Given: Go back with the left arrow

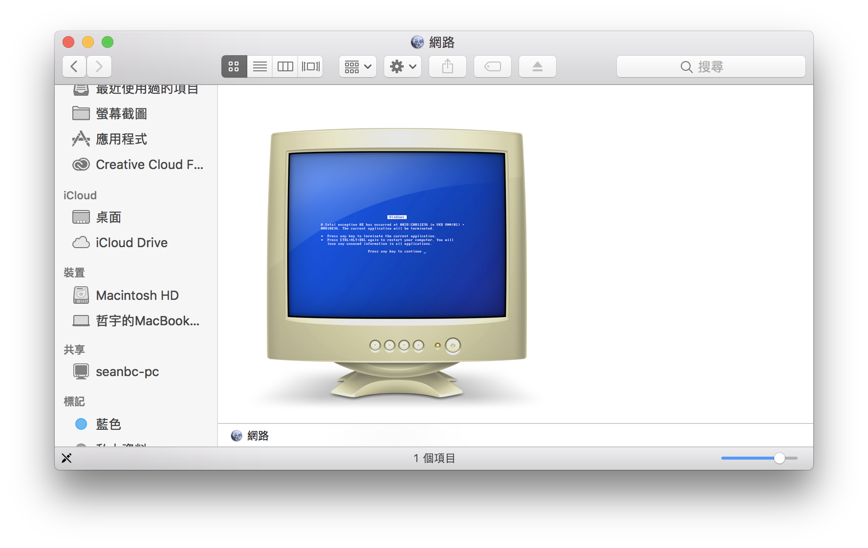Looking at the screenshot, I should pyautogui.click(x=74, y=66).
